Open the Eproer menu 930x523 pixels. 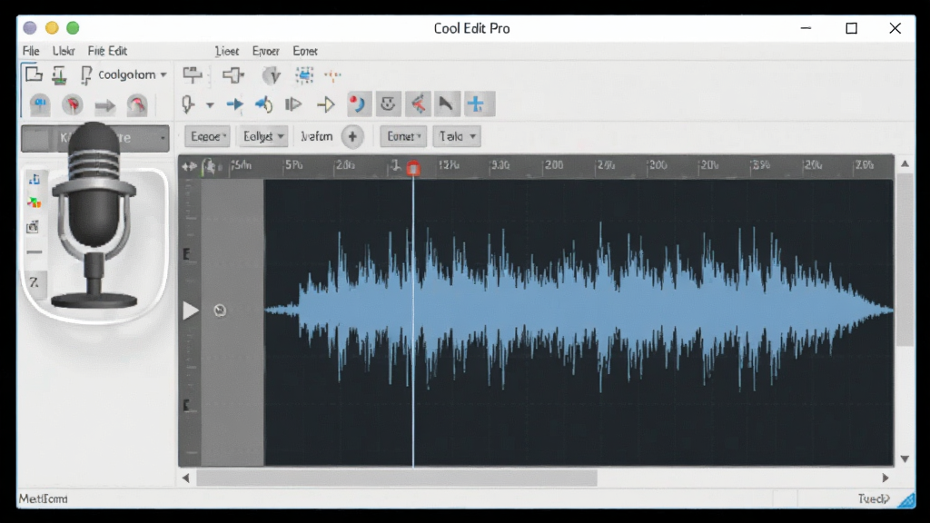(266, 51)
